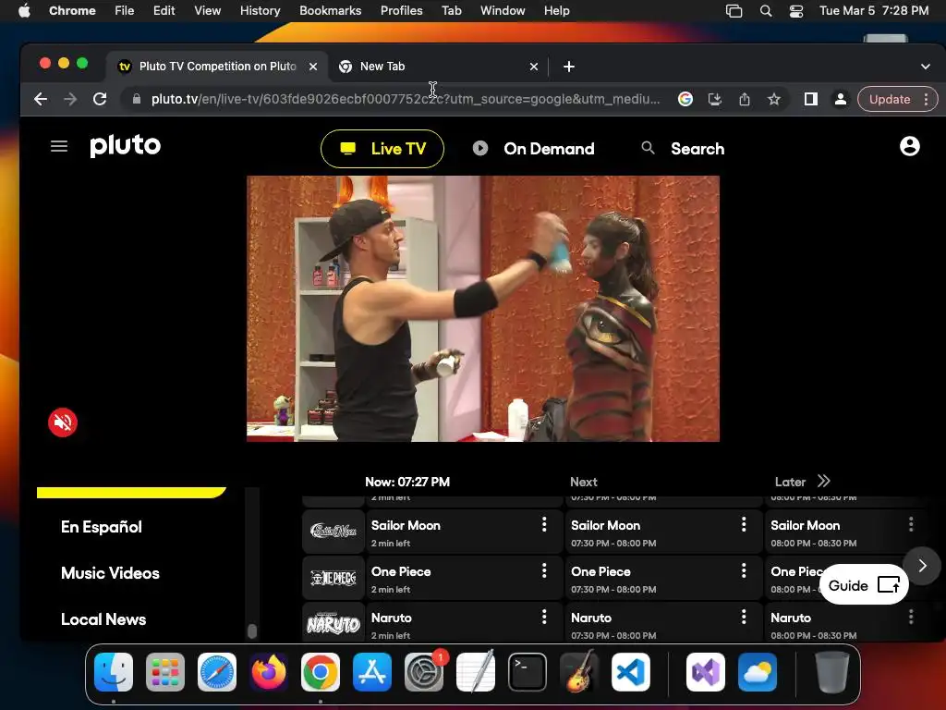The image size is (946, 710).
Task: Open GarageBand from the Dock
Action: [x=579, y=671]
